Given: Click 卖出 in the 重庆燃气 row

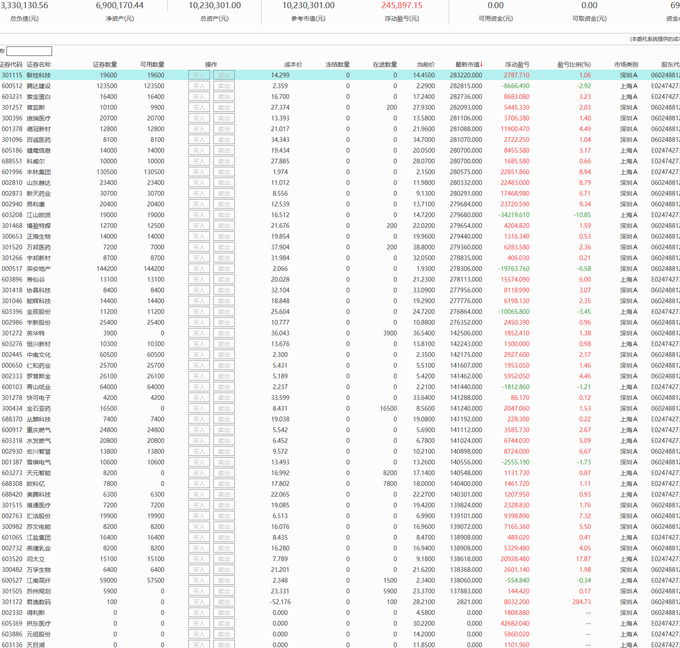Looking at the screenshot, I should coord(224,430).
